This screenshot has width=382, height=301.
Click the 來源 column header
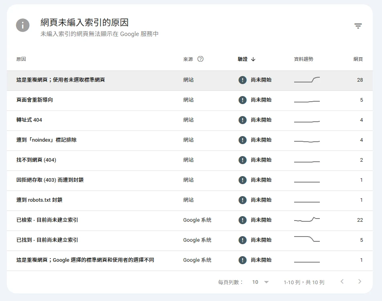188,59
